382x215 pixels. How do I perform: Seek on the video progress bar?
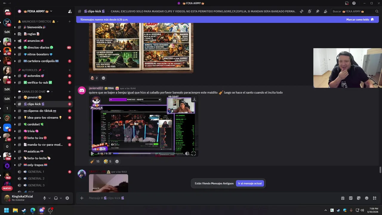coord(148,153)
